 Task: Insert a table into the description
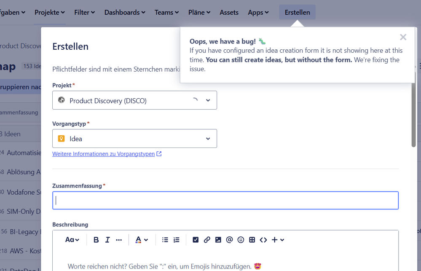(252, 239)
